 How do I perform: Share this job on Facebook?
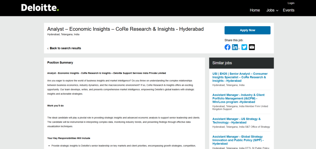click(227, 47)
